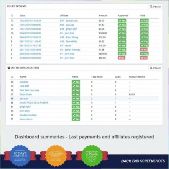Open payment dated 10/16/2018 00:00:00
The height and width of the screenshot is (169, 169).
click(x=30, y=25)
